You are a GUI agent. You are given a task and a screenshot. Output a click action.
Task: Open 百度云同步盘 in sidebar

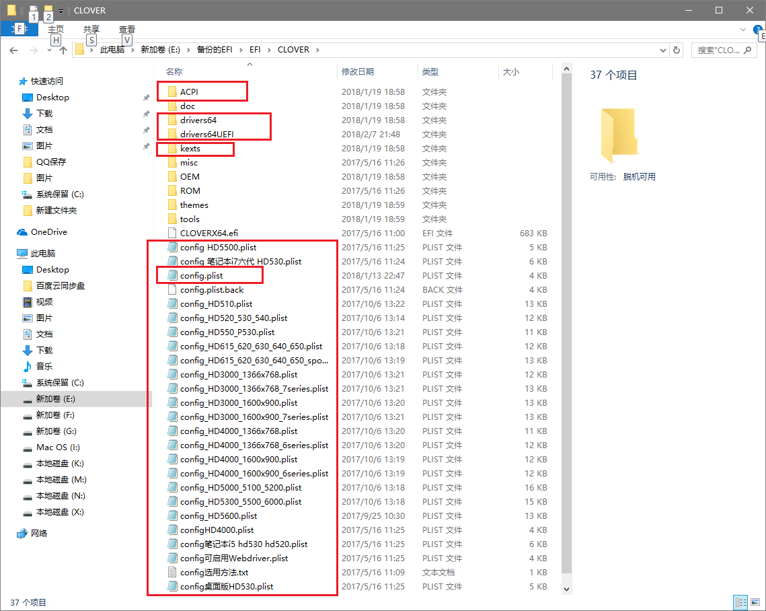pos(60,286)
